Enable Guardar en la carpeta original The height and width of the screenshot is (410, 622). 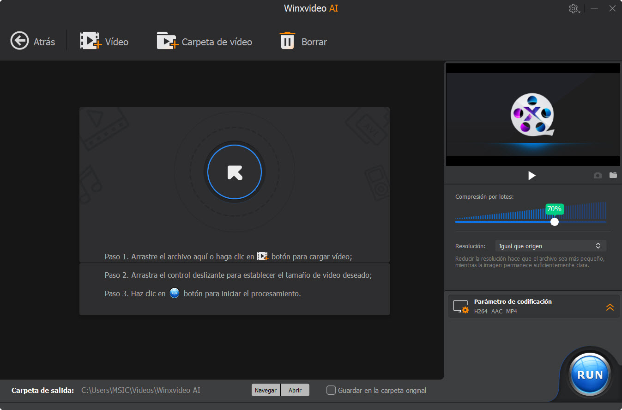331,390
